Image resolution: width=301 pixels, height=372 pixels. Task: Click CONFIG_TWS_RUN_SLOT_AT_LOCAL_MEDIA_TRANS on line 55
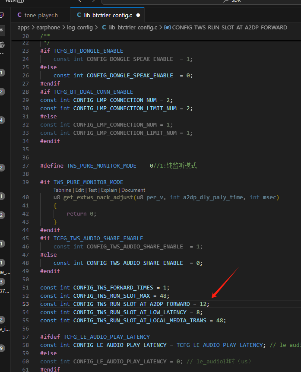coord(140,321)
